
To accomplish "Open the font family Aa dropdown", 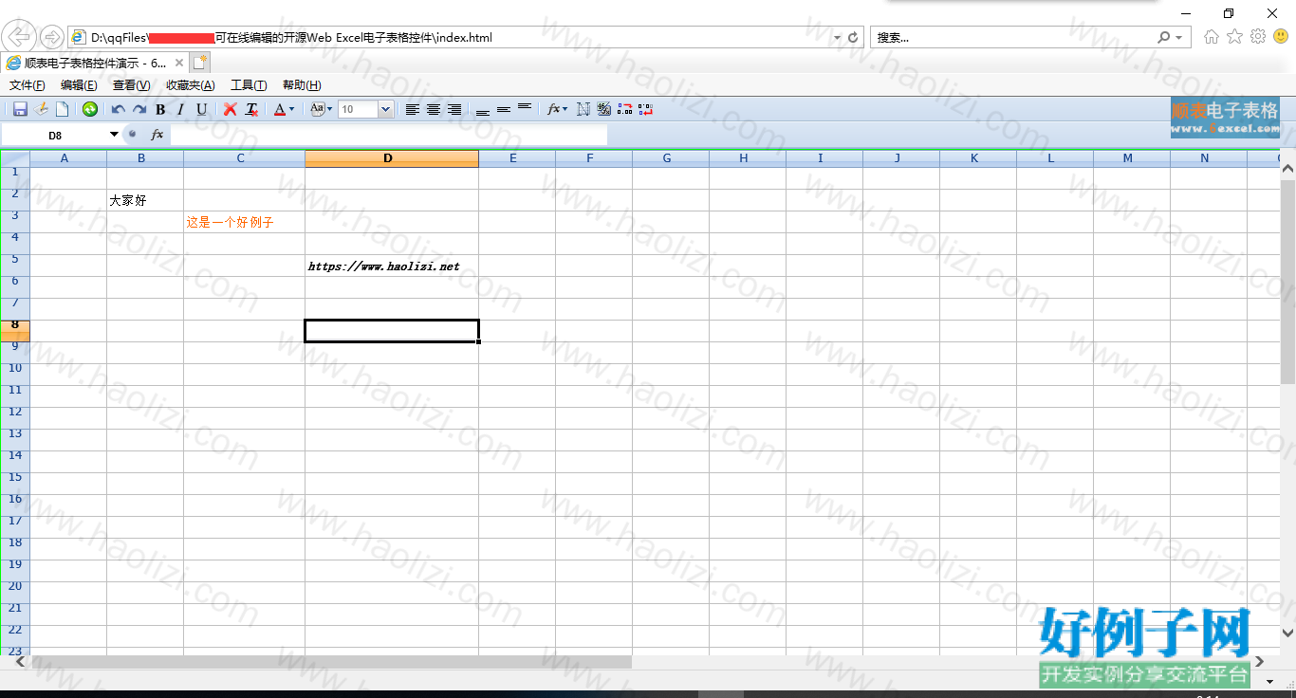I will (321, 109).
